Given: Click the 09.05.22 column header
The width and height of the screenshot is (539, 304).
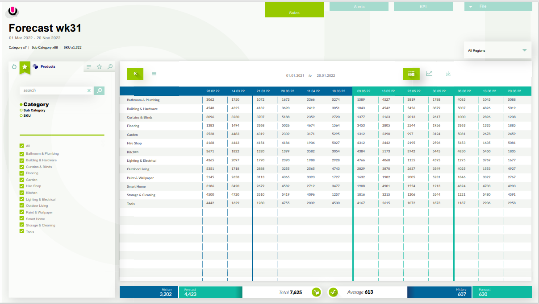Looking at the screenshot, I should pyautogui.click(x=364, y=91).
